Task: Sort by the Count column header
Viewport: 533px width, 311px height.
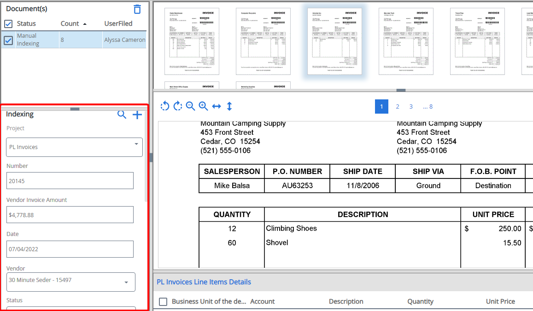Action: (x=69, y=23)
